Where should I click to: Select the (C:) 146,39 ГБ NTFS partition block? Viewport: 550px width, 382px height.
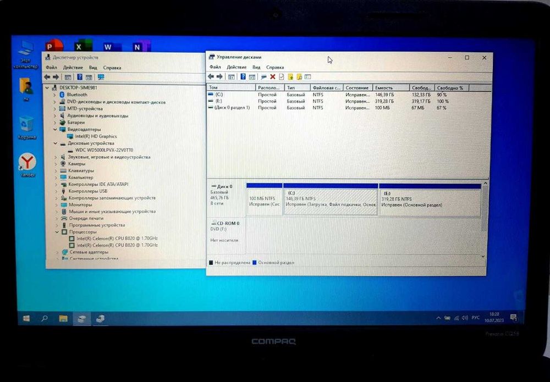(x=331, y=199)
